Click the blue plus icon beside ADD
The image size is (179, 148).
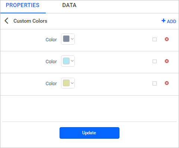[x=163, y=20]
